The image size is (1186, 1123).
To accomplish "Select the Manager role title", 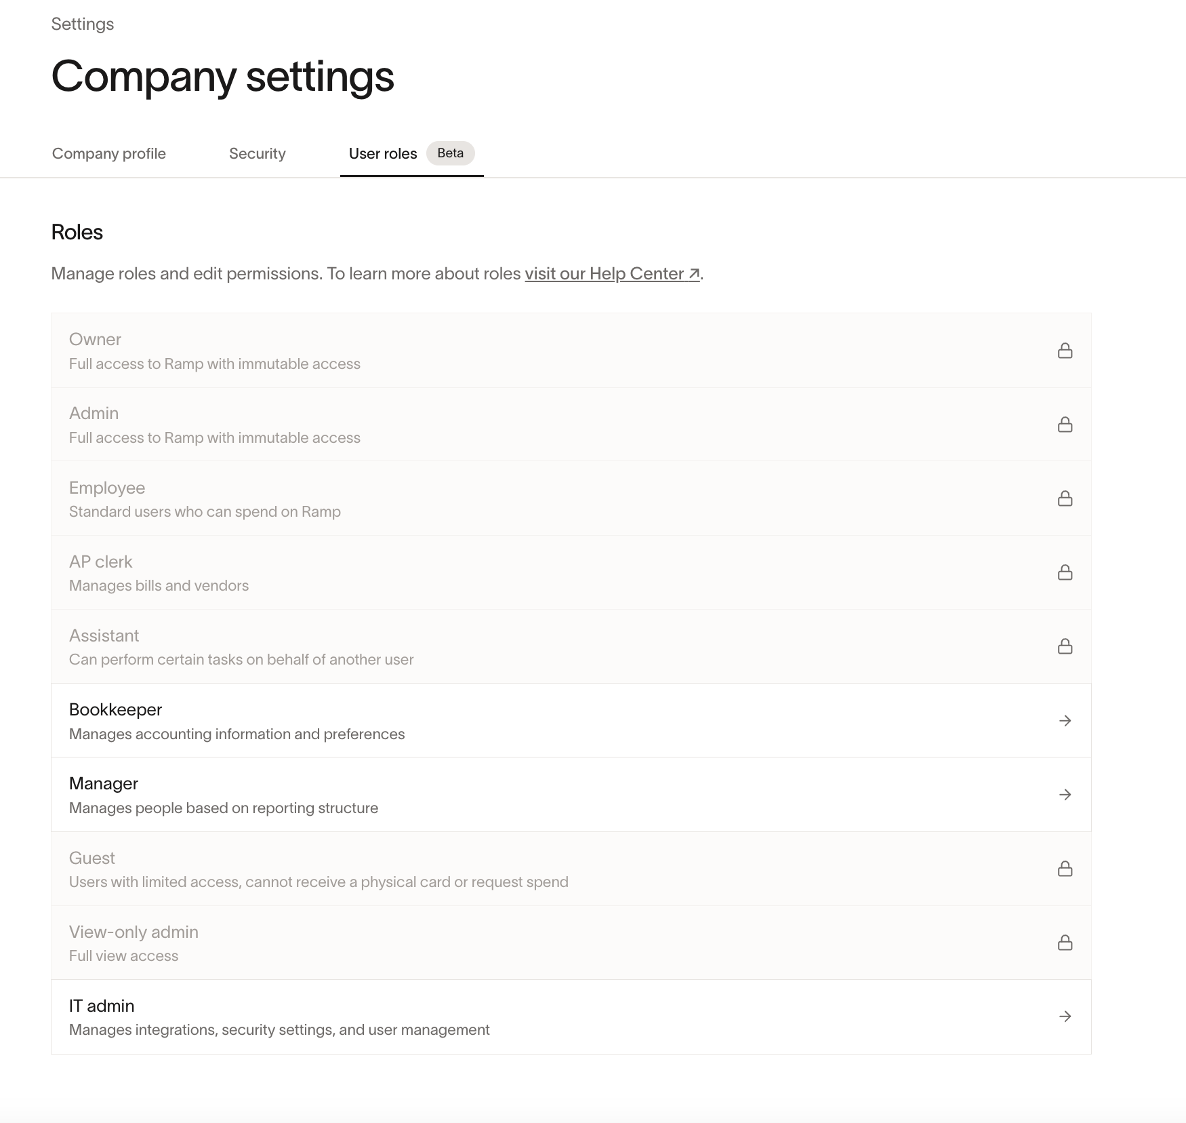I will pyautogui.click(x=104, y=783).
